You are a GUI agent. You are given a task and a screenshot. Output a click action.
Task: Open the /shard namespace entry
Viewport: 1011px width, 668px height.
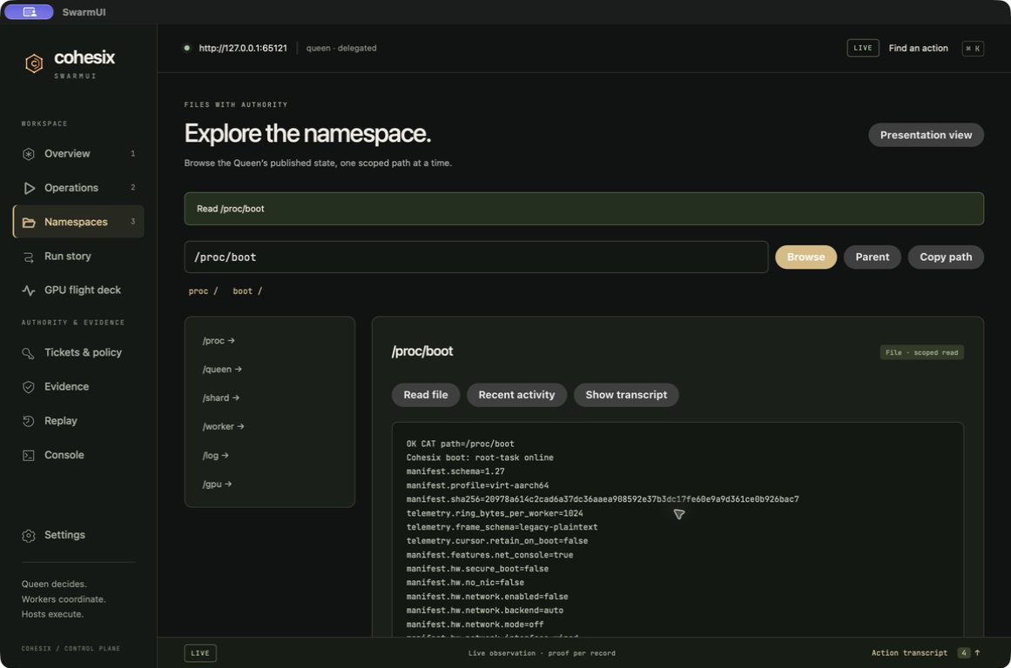pyautogui.click(x=220, y=398)
